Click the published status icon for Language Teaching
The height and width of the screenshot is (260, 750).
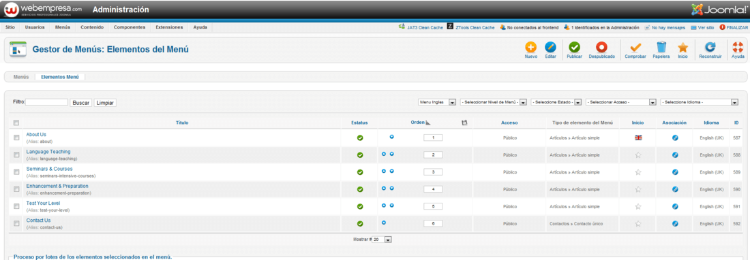360,155
